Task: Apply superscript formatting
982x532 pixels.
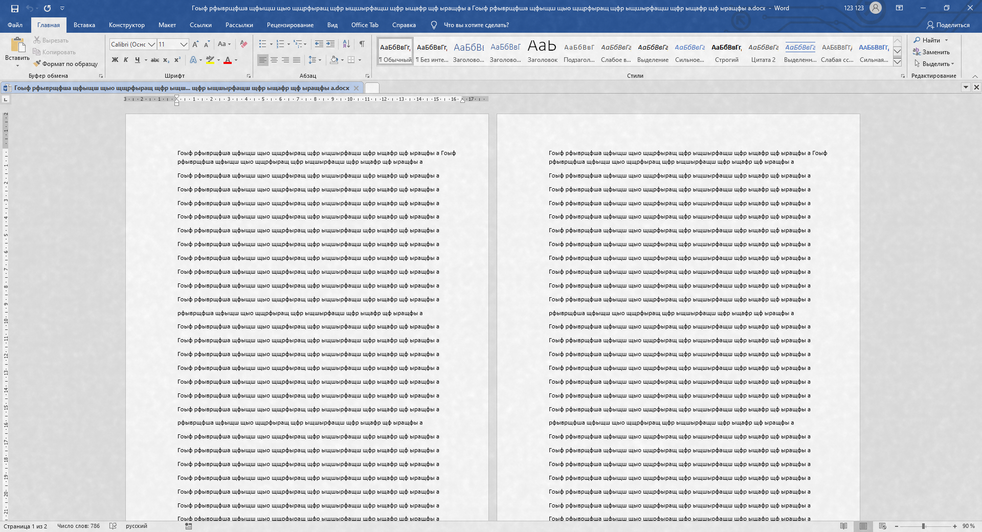Action: point(177,60)
